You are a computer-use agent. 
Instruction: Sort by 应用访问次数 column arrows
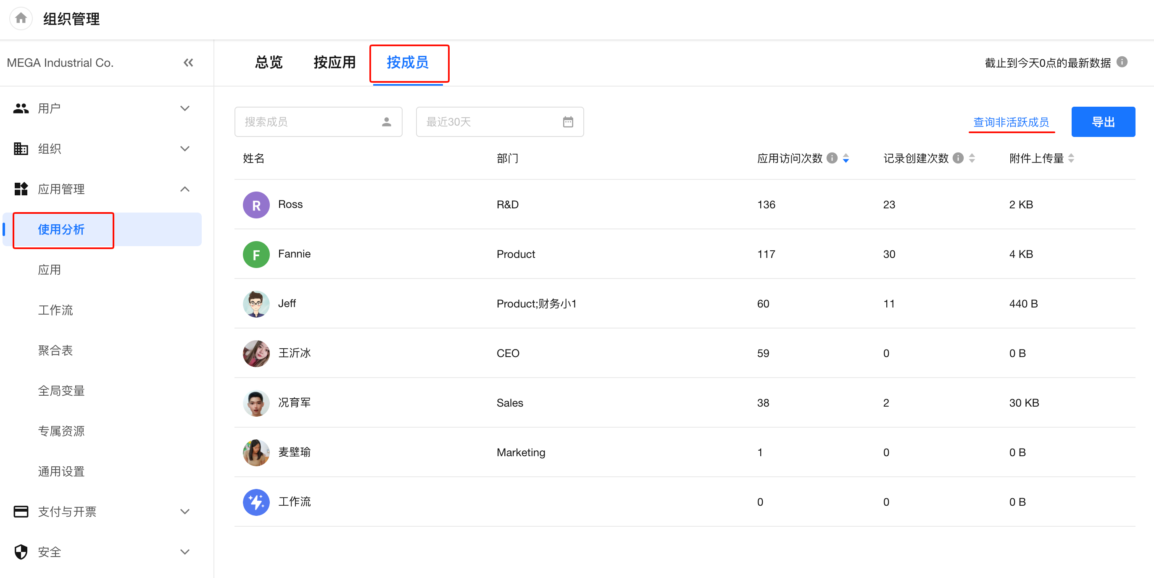coord(846,158)
